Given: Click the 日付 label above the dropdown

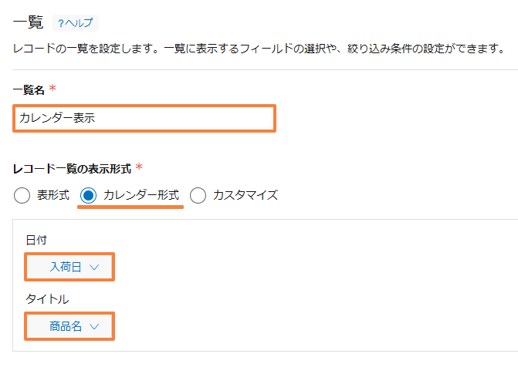Looking at the screenshot, I should tap(36, 240).
